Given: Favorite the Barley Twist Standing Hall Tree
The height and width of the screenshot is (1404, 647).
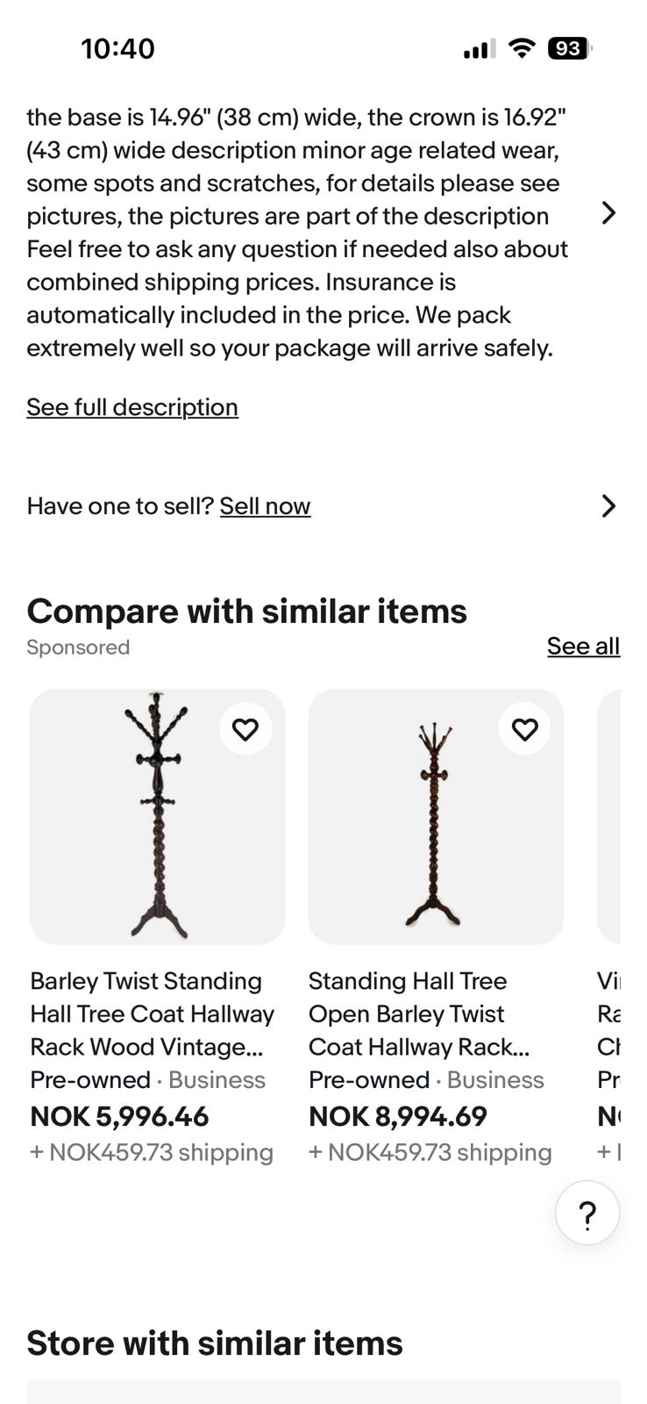Looking at the screenshot, I should (245, 729).
